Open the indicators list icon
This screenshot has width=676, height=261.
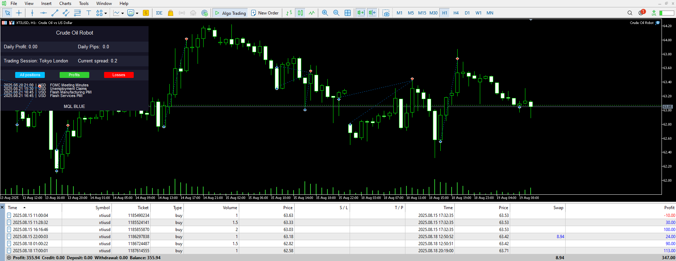pos(116,13)
